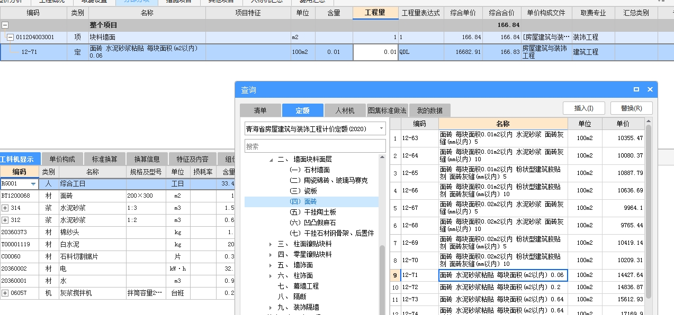Click the 单价 column header in results
Screen dimensions: 674x315
coord(623,124)
